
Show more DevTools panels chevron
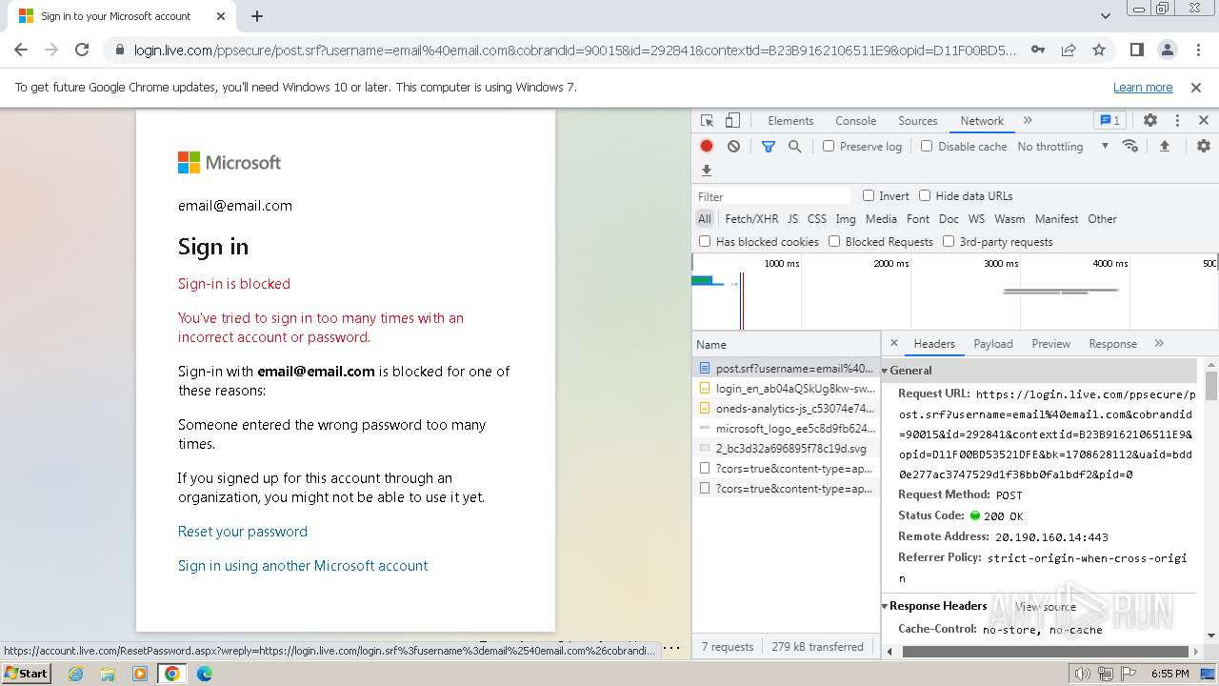tap(1028, 121)
